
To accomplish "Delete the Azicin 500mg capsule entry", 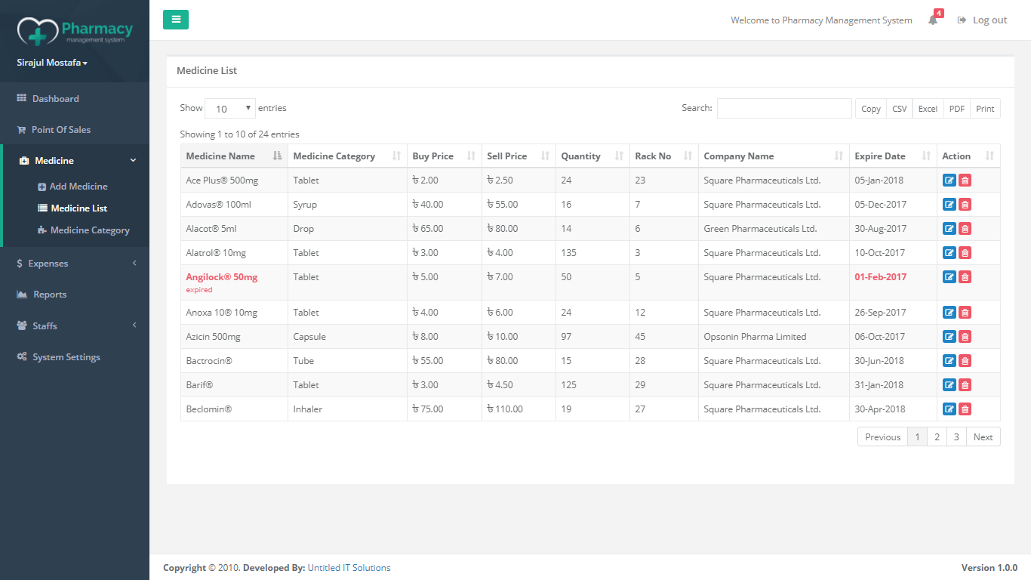I will pos(965,337).
